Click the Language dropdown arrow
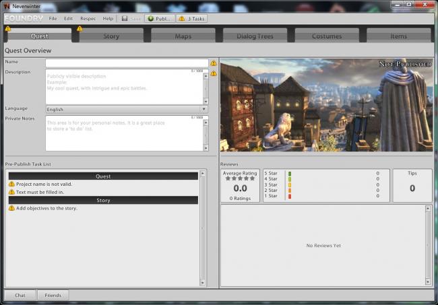The image size is (438, 305). click(204, 109)
